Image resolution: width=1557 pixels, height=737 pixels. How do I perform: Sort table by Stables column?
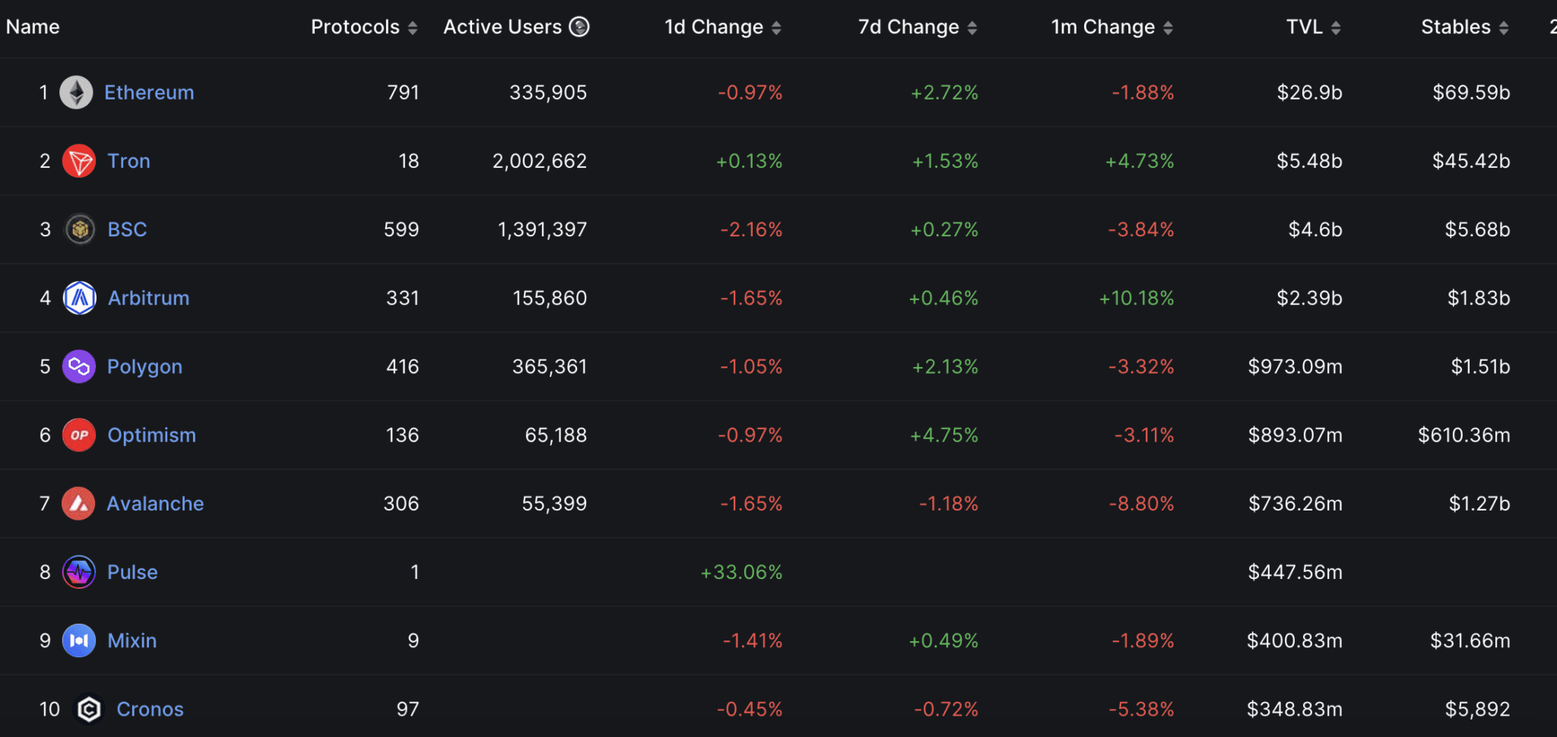pos(1504,28)
